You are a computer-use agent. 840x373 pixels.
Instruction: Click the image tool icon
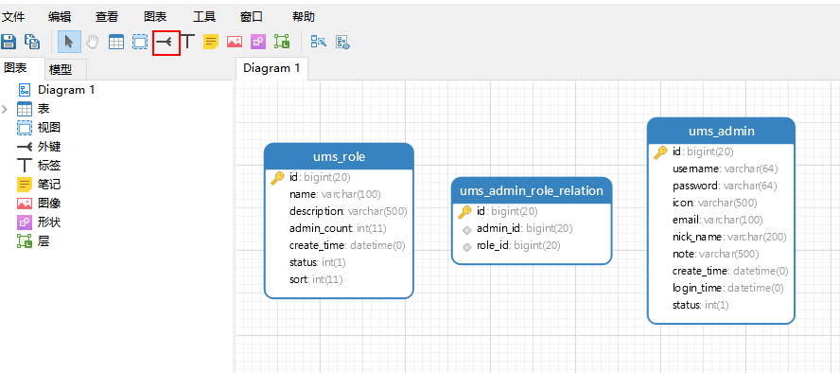(235, 42)
